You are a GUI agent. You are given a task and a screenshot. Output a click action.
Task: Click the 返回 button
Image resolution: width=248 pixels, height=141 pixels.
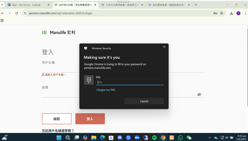[57, 119]
